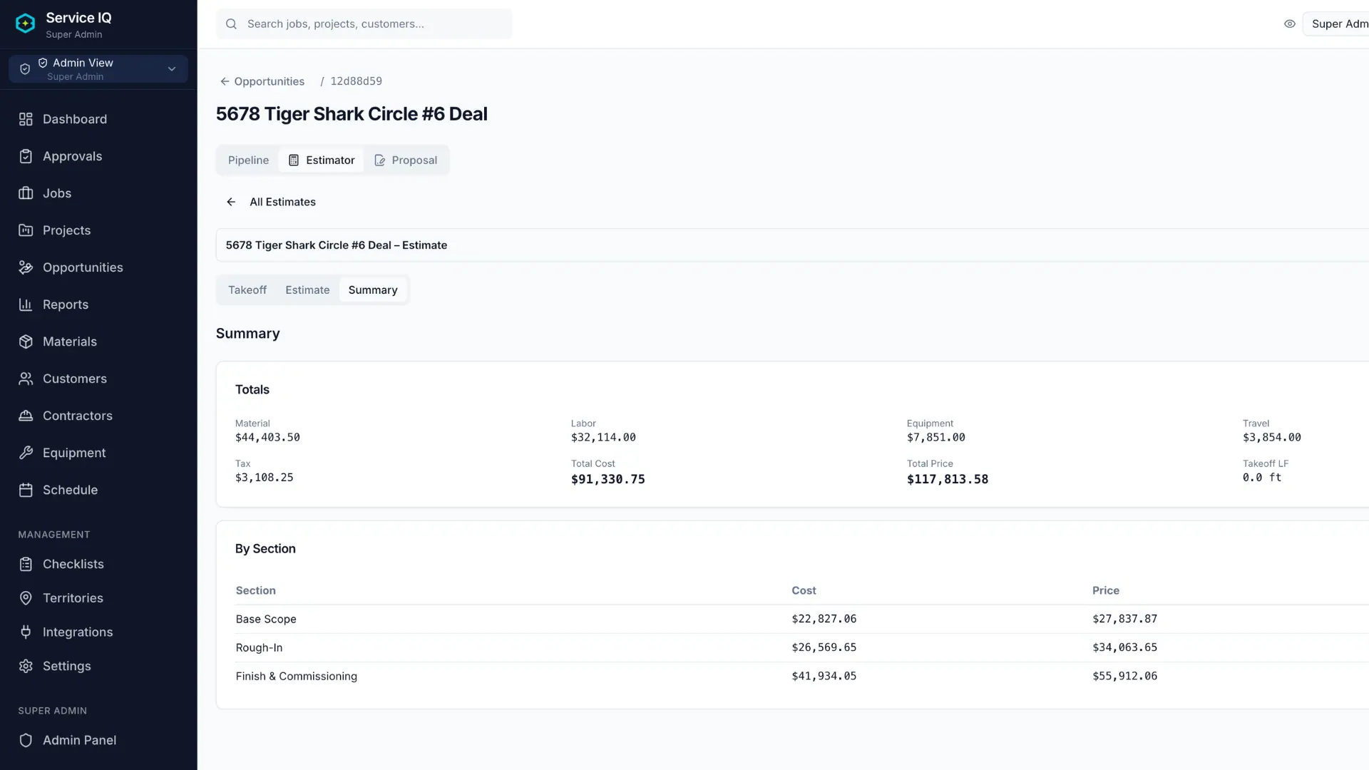
Task: Click the Jobs briefcase icon
Action: [26, 193]
